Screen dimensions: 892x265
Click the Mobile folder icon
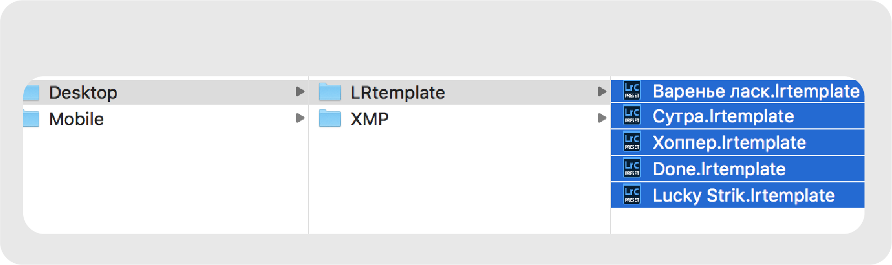click(31, 118)
